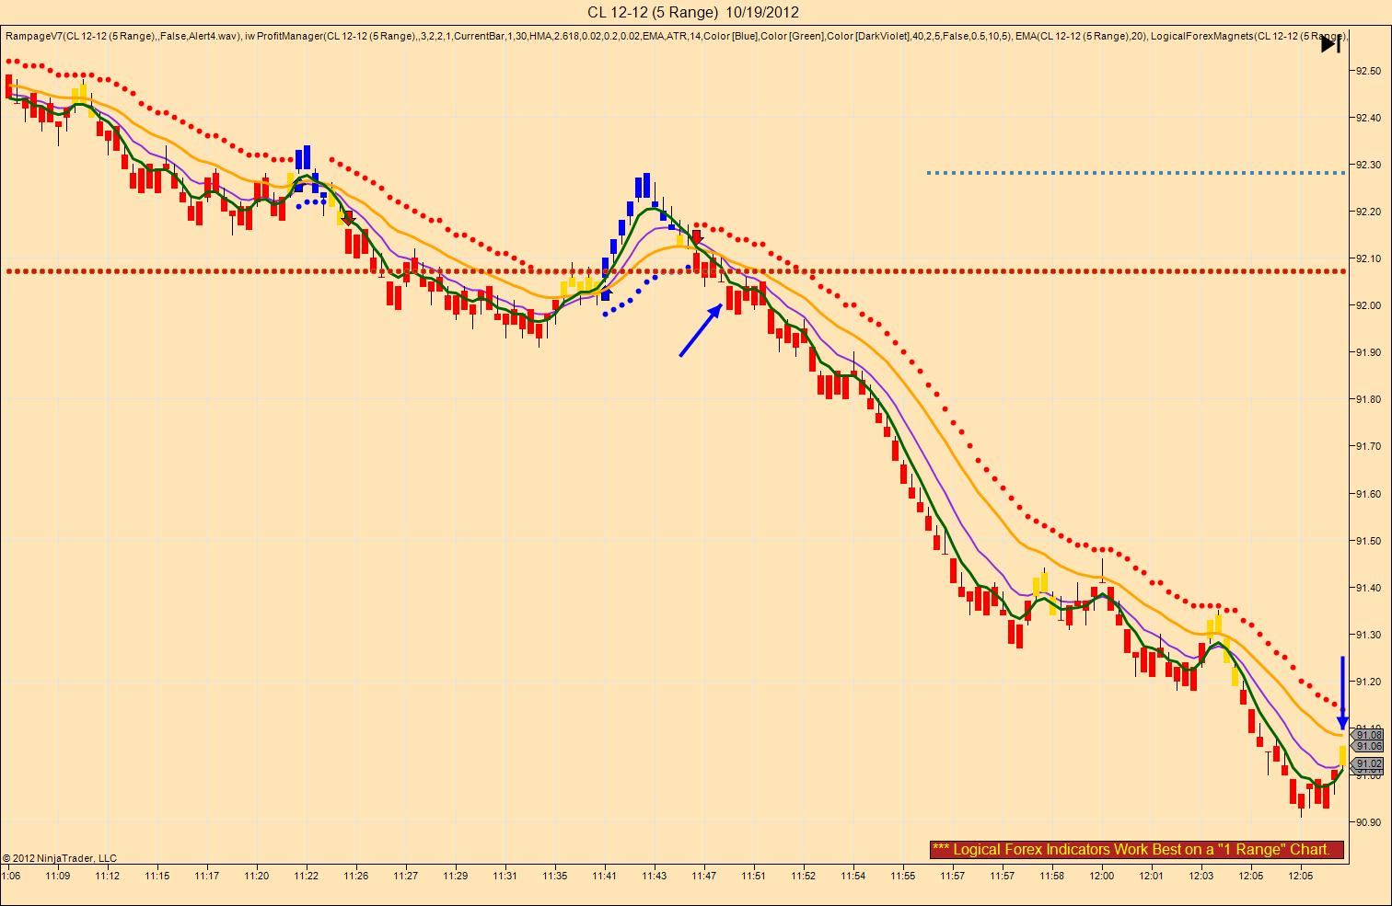Viewport: 1392px width, 906px height.
Task: Click the 91.50 price axis label
Action: pyautogui.click(x=1368, y=541)
